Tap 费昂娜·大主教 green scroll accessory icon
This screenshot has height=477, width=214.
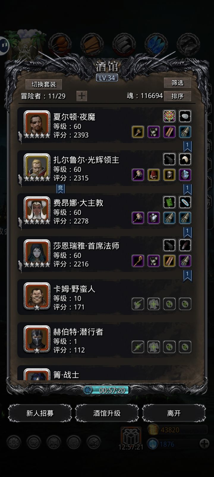[x=169, y=202]
